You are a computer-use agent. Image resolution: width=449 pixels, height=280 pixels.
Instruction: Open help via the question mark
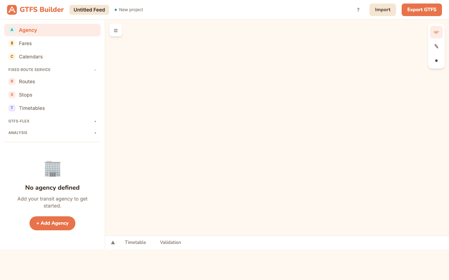[x=358, y=10]
